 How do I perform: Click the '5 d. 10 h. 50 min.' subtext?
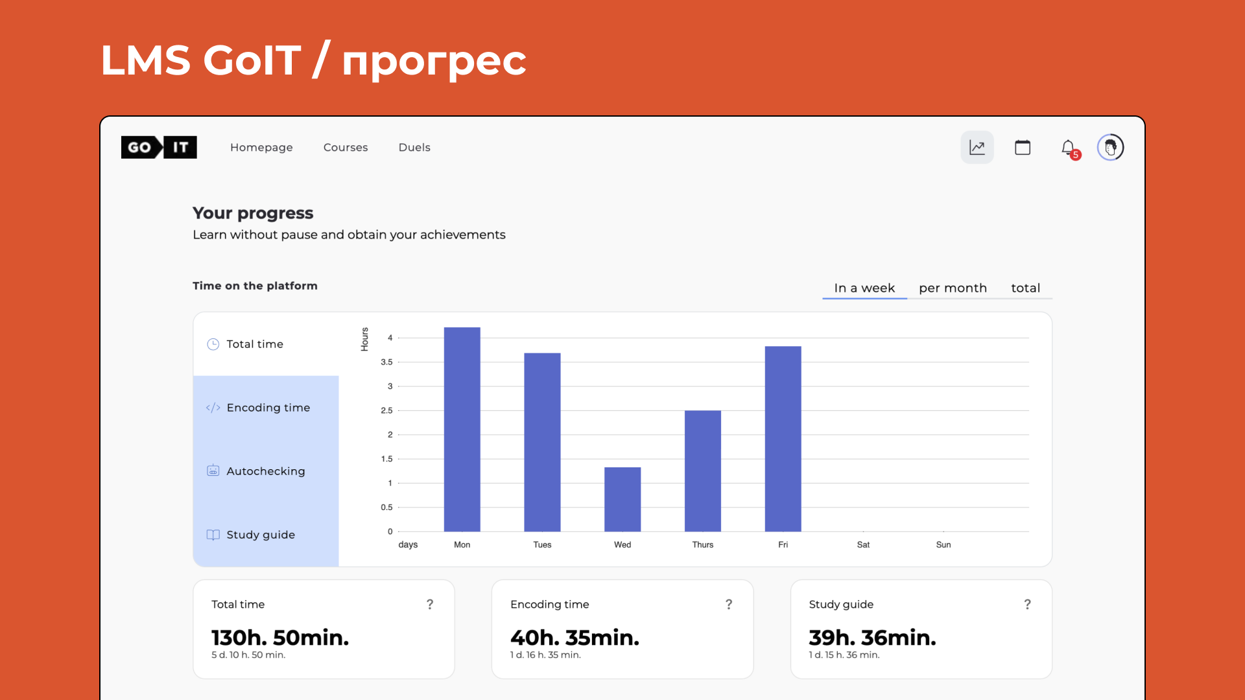[248, 655]
